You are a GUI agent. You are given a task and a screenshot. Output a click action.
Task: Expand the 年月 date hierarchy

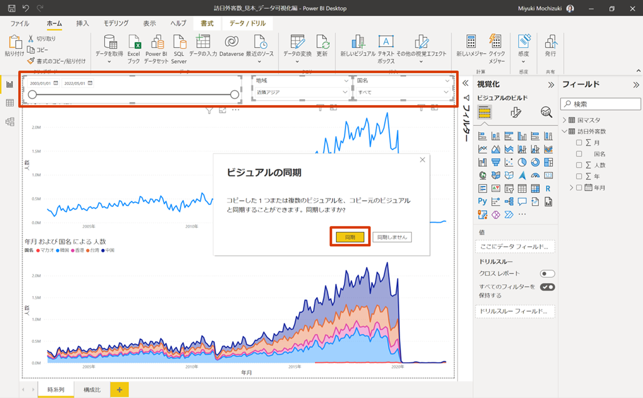click(x=571, y=187)
